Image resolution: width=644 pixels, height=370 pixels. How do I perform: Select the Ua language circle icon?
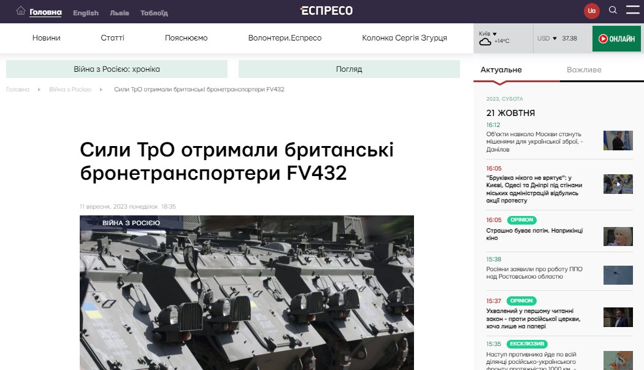point(591,10)
